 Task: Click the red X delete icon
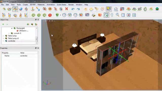tap(67, 9)
